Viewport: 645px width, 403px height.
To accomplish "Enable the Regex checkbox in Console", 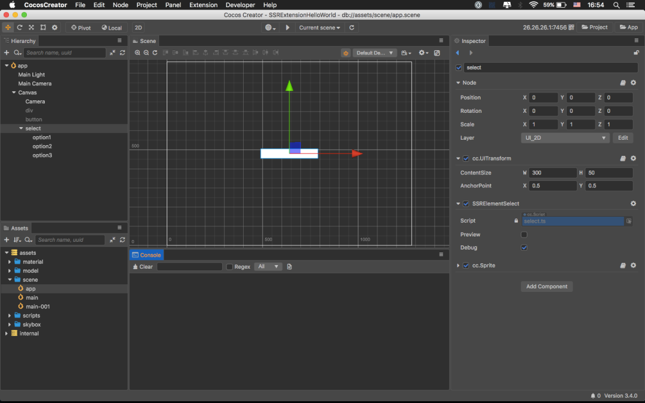I will click(229, 267).
